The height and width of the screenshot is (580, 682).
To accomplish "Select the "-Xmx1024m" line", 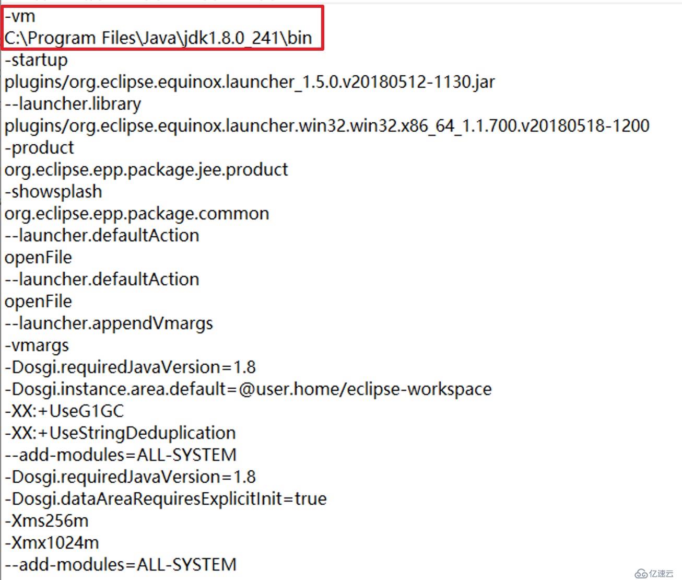I will pyautogui.click(x=52, y=543).
